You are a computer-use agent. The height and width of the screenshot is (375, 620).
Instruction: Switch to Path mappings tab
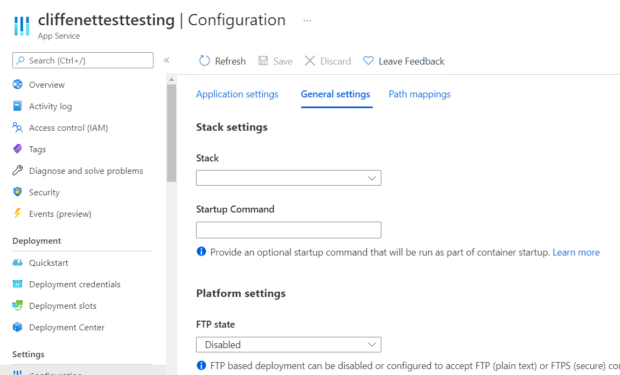[x=420, y=94]
